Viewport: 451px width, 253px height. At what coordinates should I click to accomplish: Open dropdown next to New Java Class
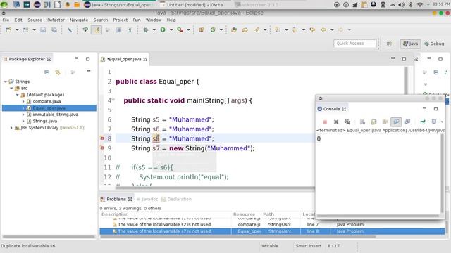tap(221, 30)
